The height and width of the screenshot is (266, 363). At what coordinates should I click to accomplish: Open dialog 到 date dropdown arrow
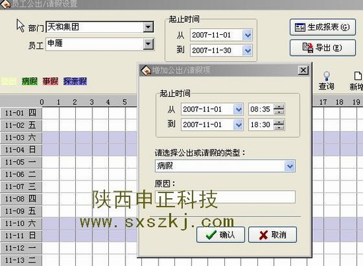click(x=238, y=124)
